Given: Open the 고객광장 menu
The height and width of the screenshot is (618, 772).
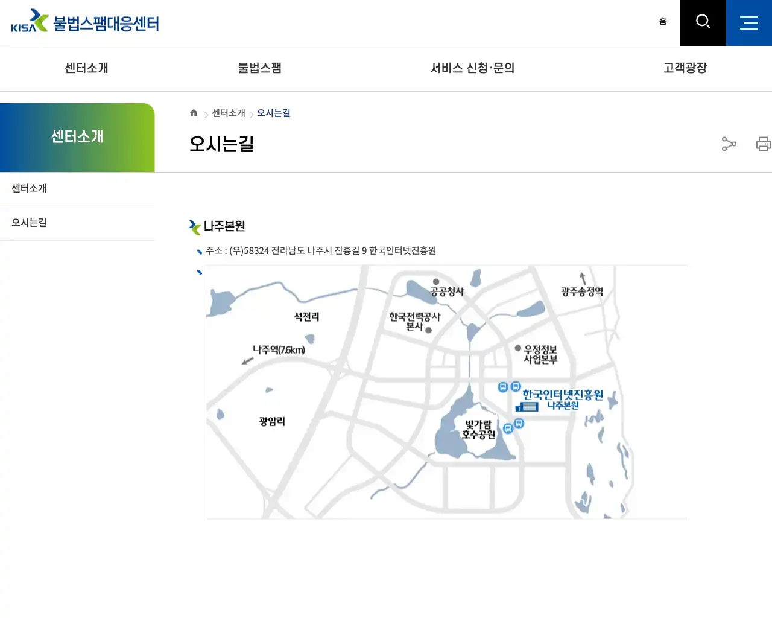Looking at the screenshot, I should [x=684, y=68].
